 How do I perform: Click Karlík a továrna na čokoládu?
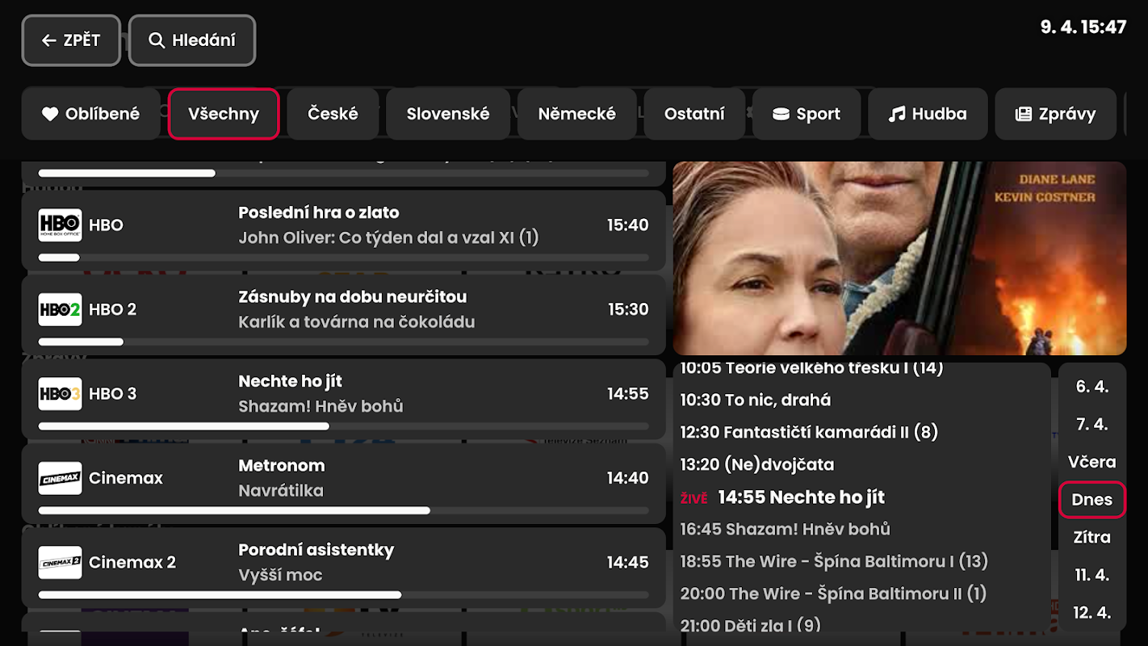point(357,322)
